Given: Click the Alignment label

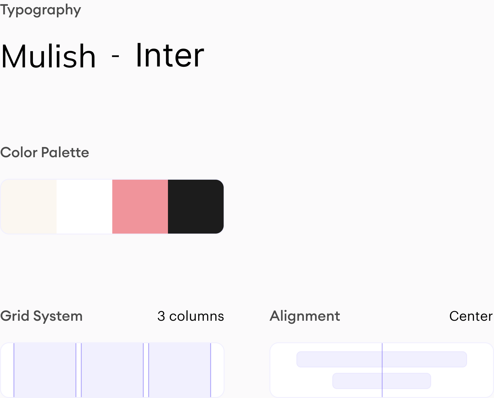Looking at the screenshot, I should tap(305, 316).
